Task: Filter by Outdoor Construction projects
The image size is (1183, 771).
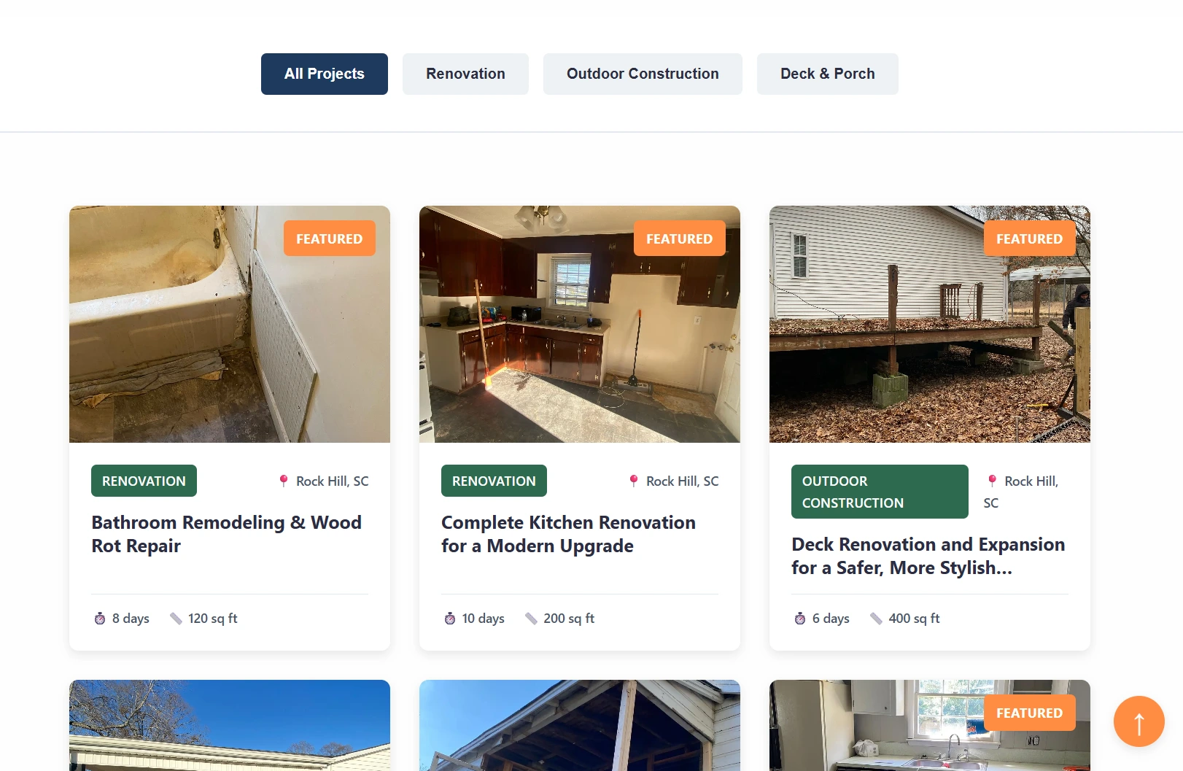Action: (643, 74)
